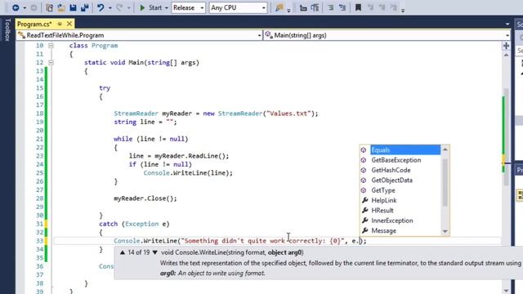
Task: Open the Undo history dropdown arrow
Action: click(110, 7)
